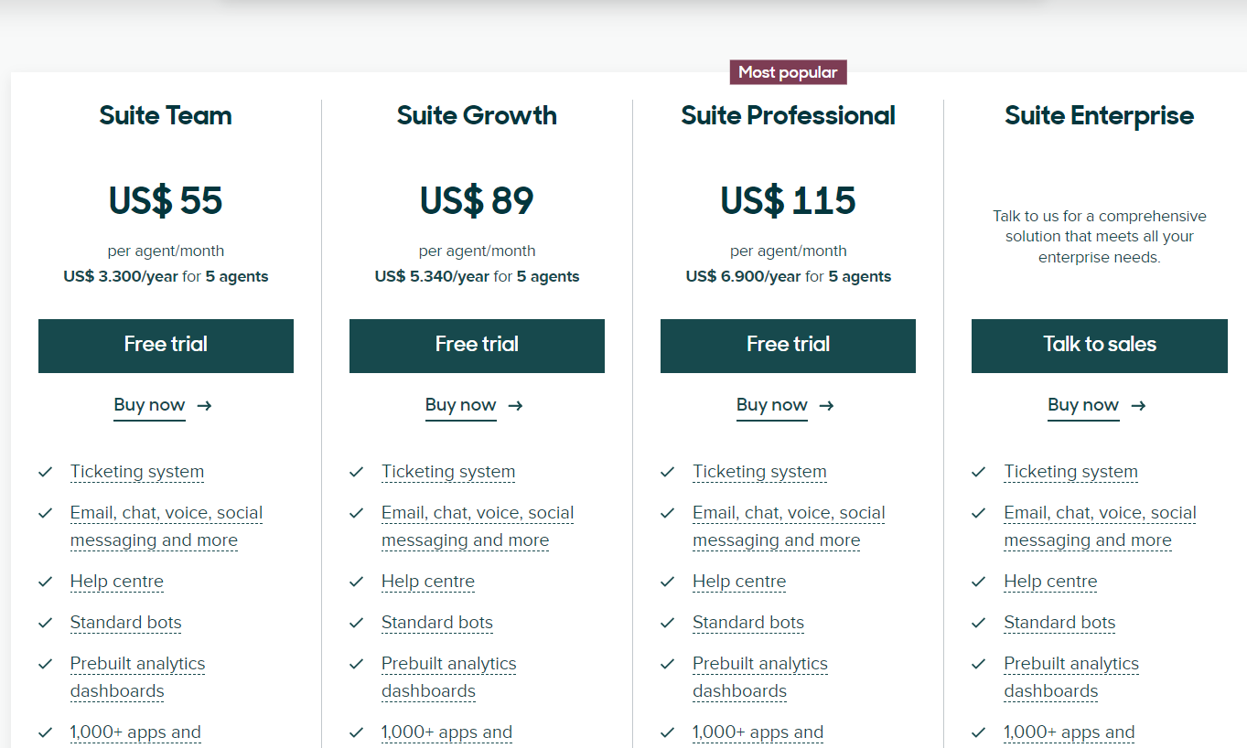Click the checkmark next to Prebuilt analytics dashboards under Suite Enterprise
This screenshot has width=1247, height=748.
[x=979, y=663]
